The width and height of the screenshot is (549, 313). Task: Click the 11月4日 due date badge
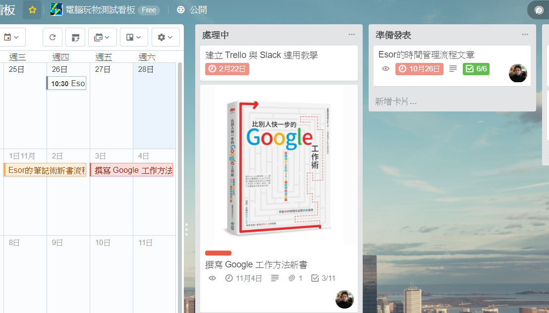[x=244, y=278]
